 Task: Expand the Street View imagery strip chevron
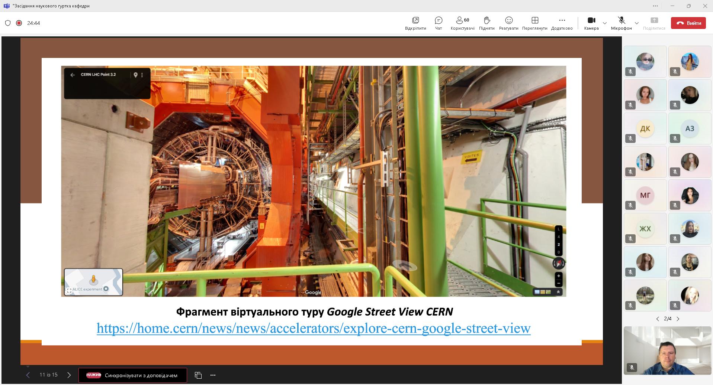click(x=558, y=292)
